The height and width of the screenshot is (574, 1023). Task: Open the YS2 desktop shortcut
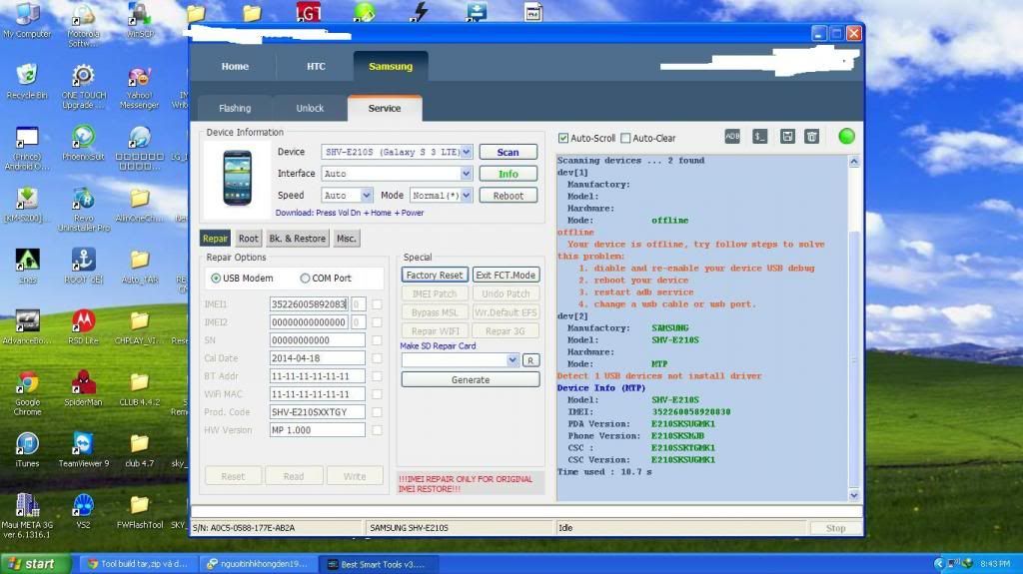point(84,511)
